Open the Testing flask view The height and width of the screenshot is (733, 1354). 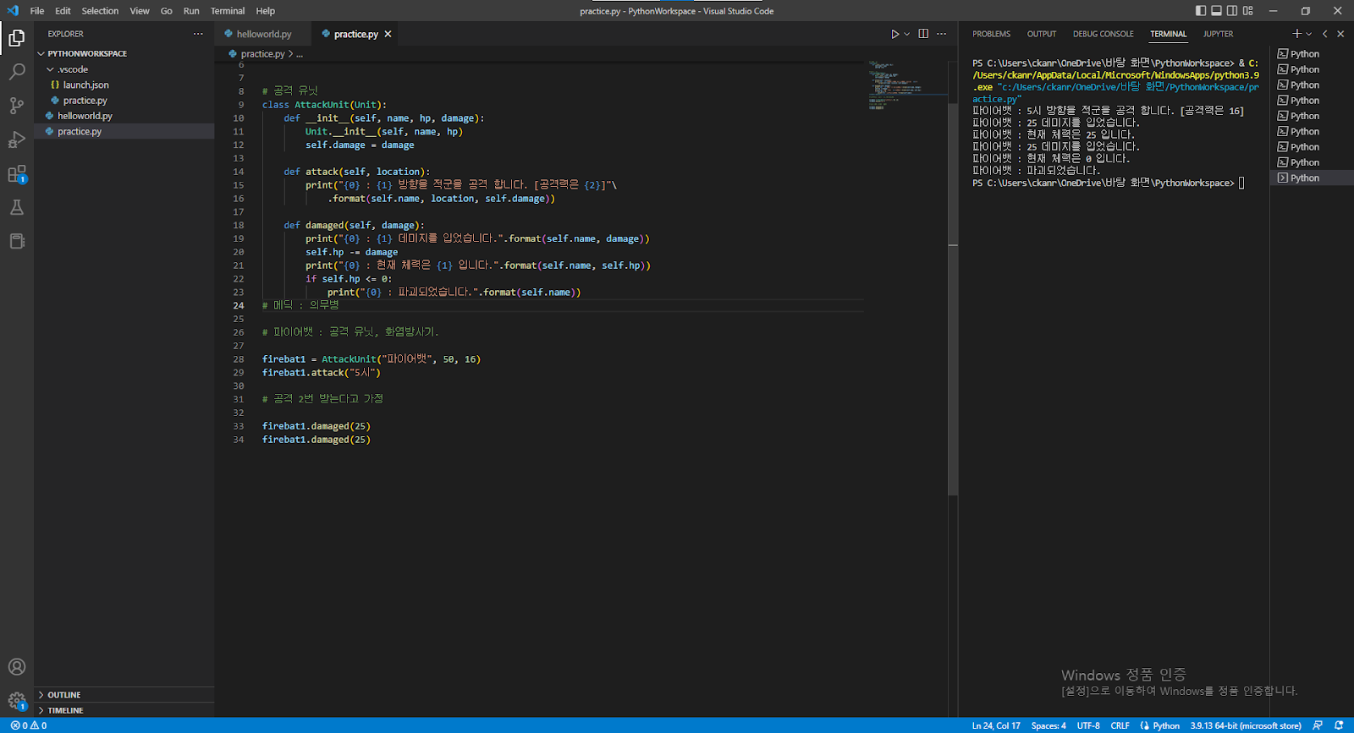tap(17, 207)
